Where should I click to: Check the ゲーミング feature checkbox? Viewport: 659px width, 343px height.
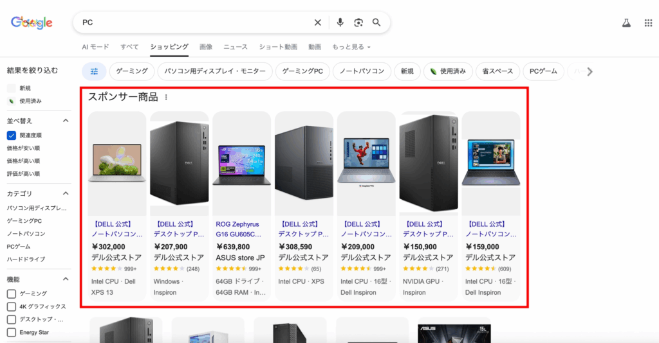[11, 294]
